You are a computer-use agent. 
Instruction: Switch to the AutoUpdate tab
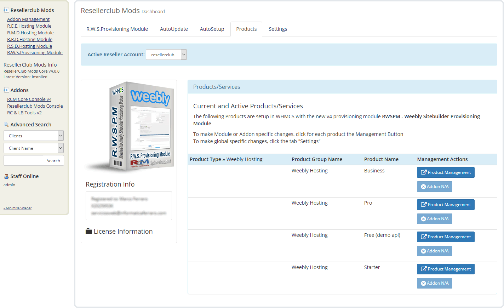[174, 29]
